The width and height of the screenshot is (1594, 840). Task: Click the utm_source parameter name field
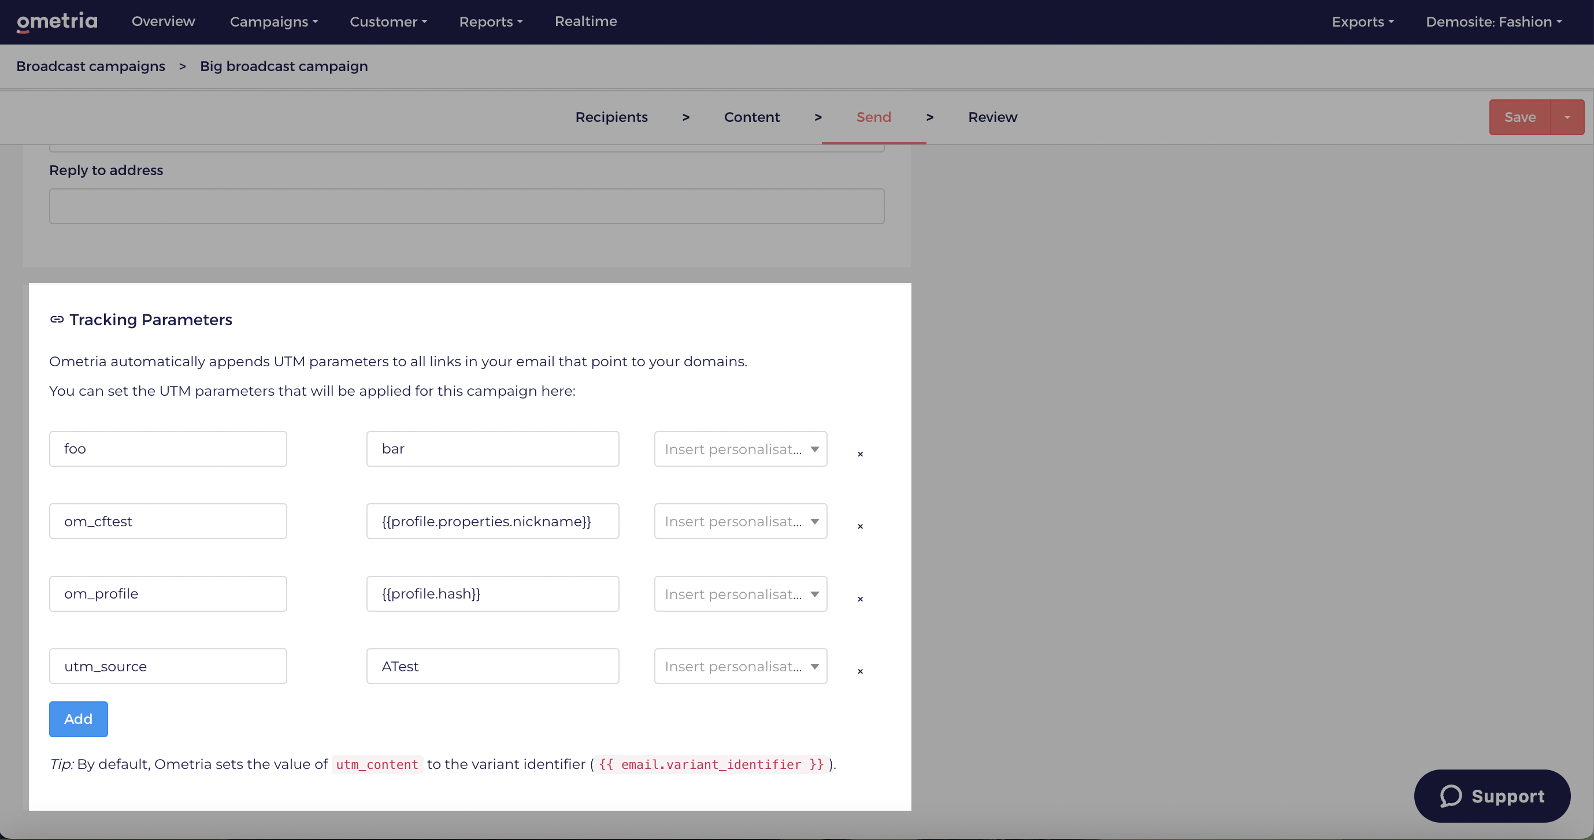tap(168, 666)
